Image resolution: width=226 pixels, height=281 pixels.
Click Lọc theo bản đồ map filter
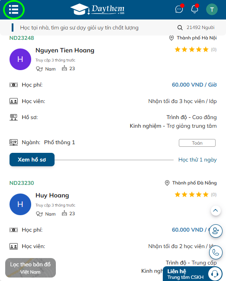30,268
